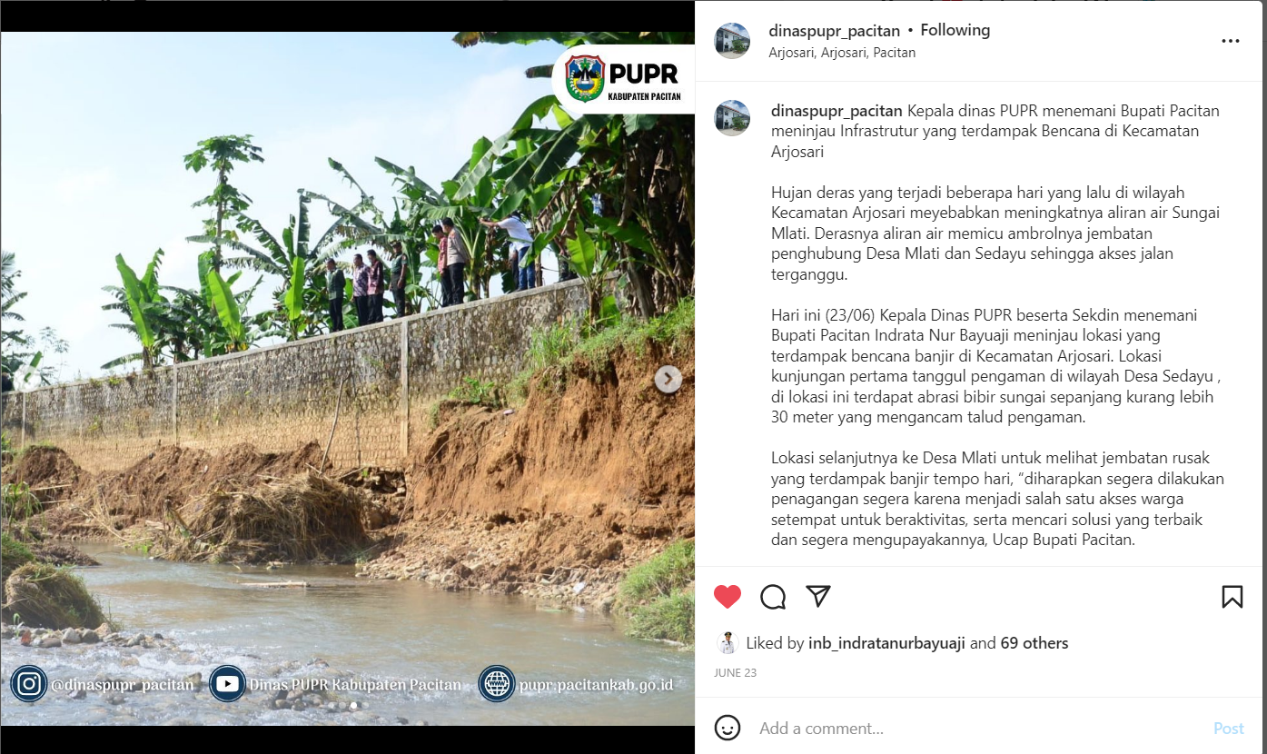Screen dimensions: 1267x754
Task: Save the post with the bookmark icon
Action: (1232, 597)
